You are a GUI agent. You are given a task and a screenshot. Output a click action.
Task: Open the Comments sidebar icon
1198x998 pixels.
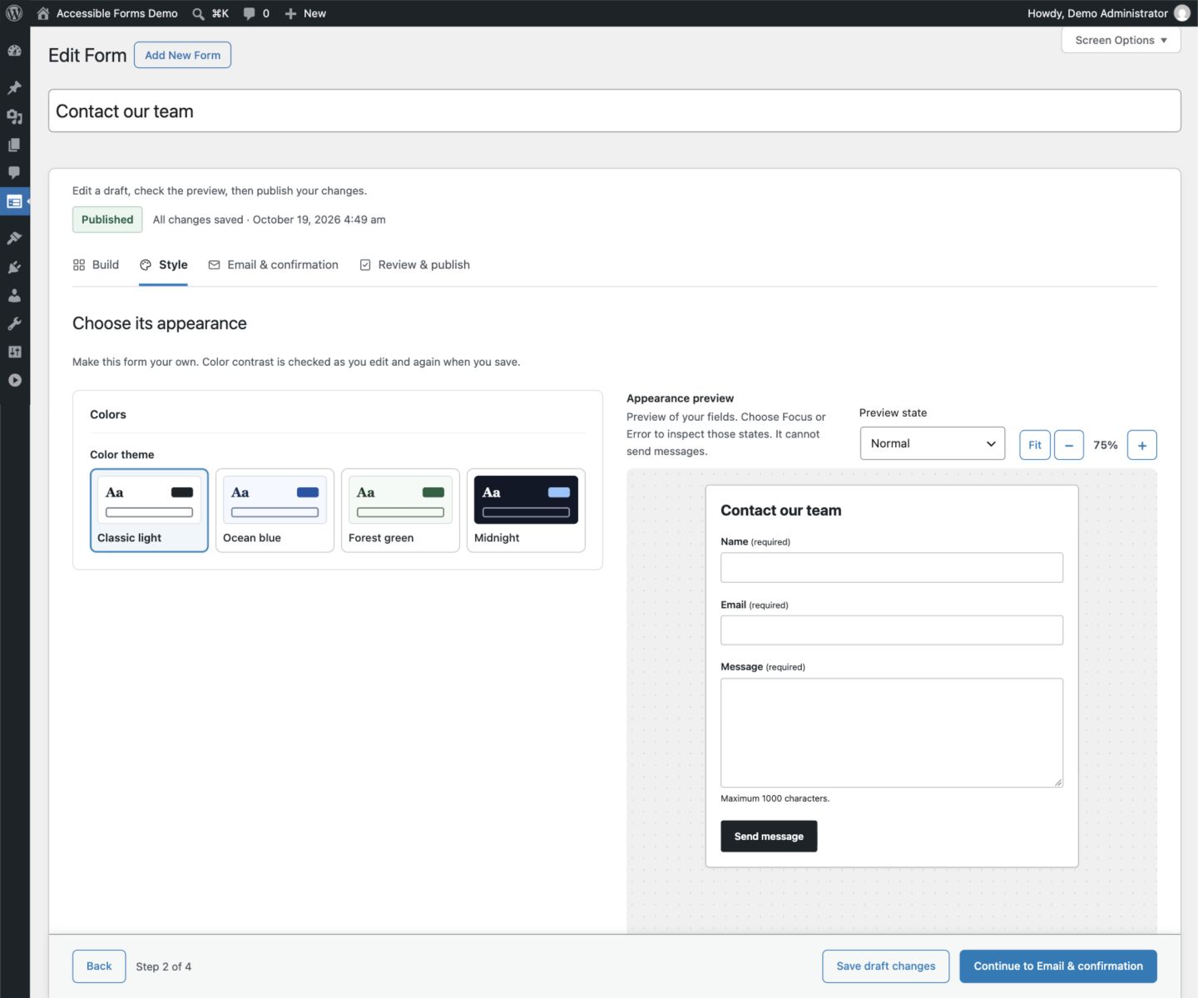[x=14, y=173]
